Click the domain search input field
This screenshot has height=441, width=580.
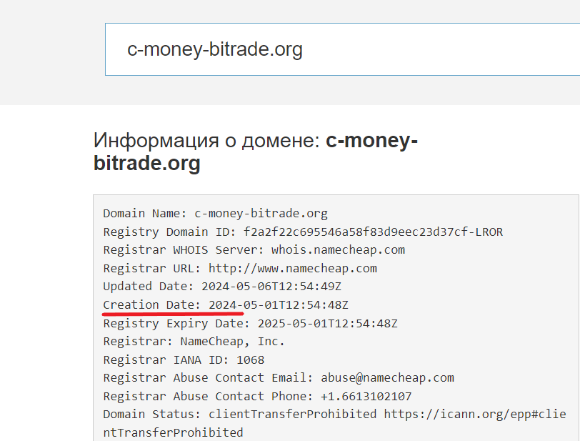[x=341, y=49]
